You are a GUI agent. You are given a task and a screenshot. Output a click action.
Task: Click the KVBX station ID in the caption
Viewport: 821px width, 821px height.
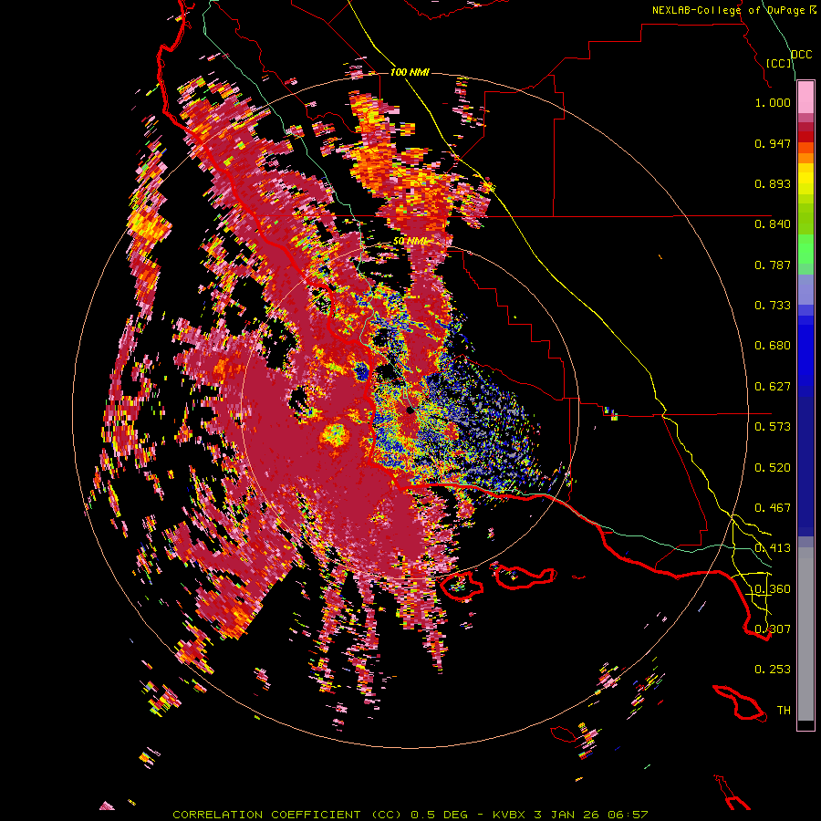(510, 815)
